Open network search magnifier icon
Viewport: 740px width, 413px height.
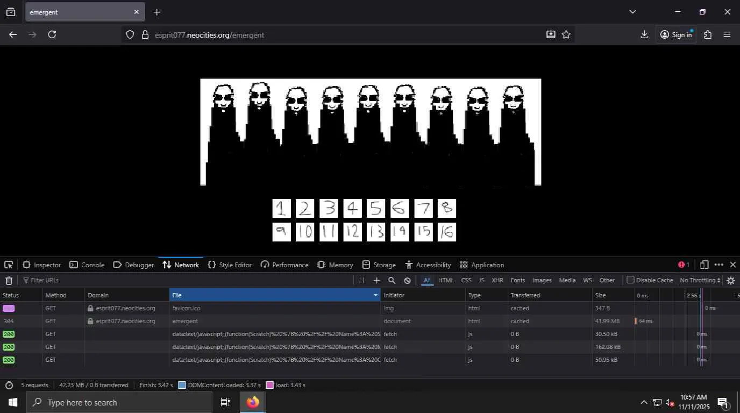pos(392,280)
